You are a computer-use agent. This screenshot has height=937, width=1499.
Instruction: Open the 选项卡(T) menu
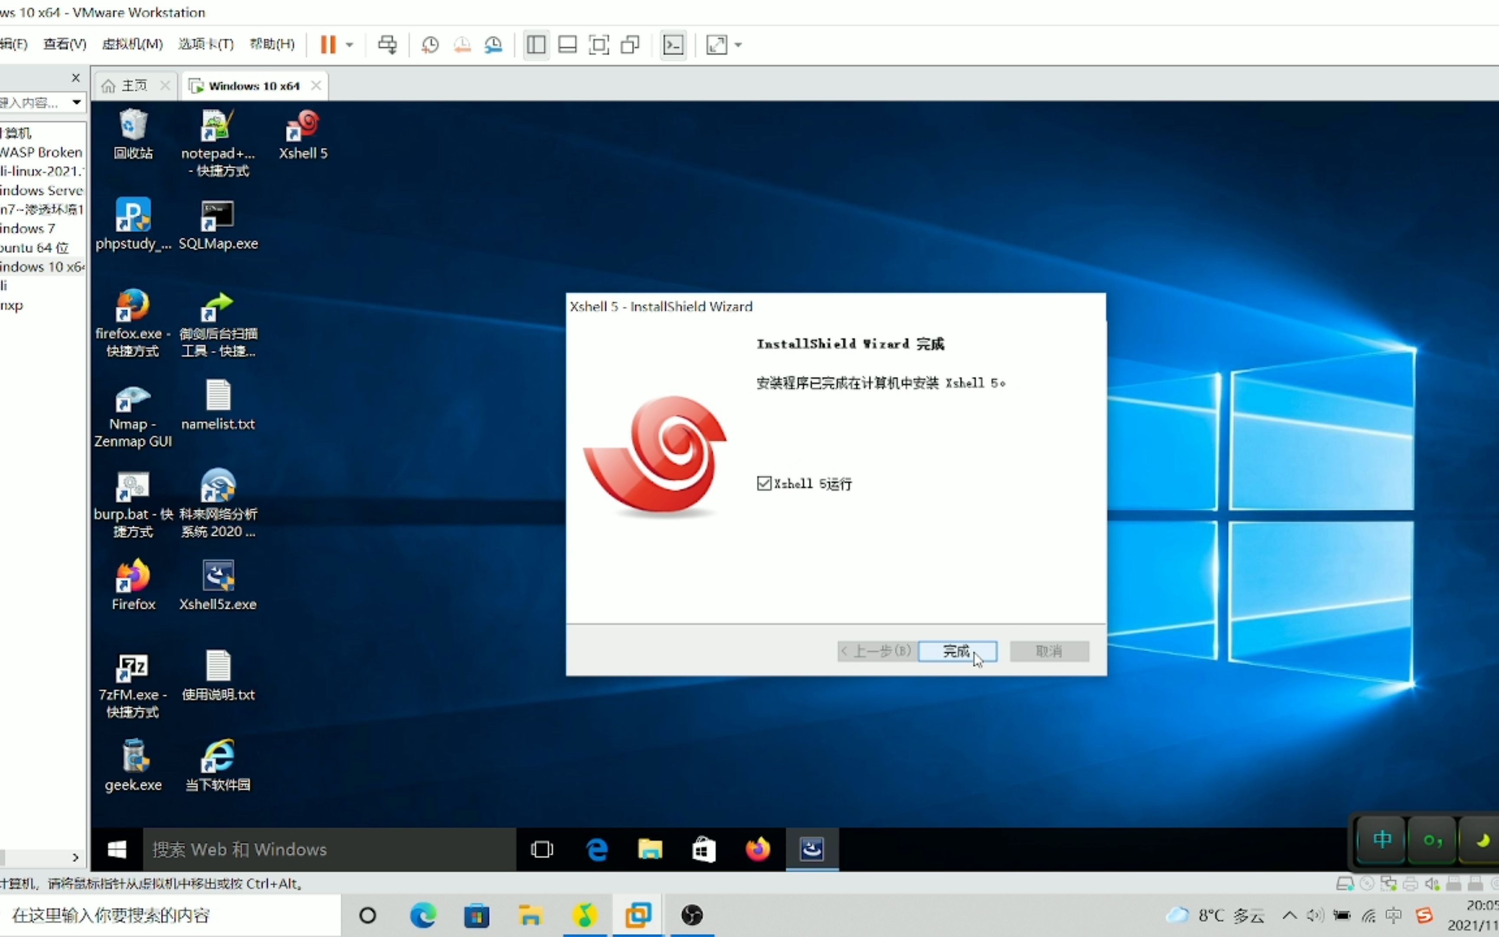pyautogui.click(x=206, y=44)
